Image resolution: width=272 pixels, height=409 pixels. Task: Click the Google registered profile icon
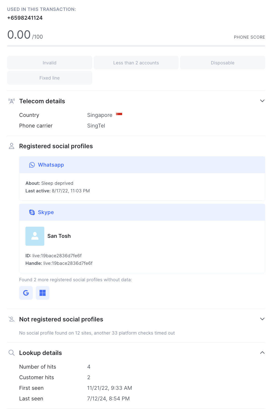(26, 293)
